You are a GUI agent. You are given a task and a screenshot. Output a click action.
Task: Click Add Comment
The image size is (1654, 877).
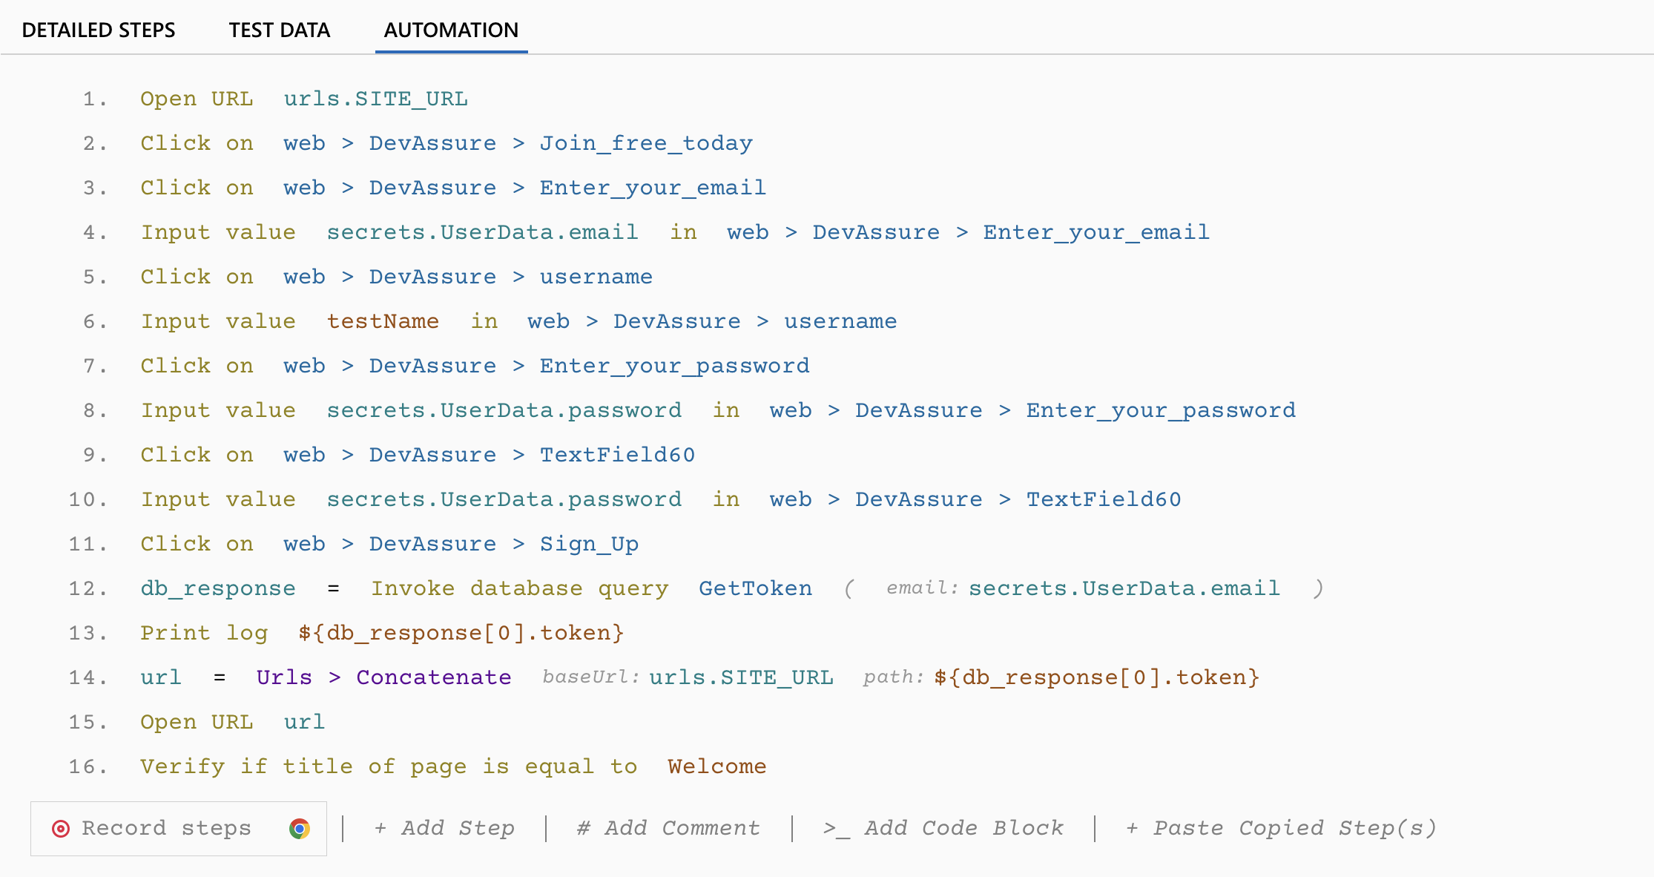679,828
